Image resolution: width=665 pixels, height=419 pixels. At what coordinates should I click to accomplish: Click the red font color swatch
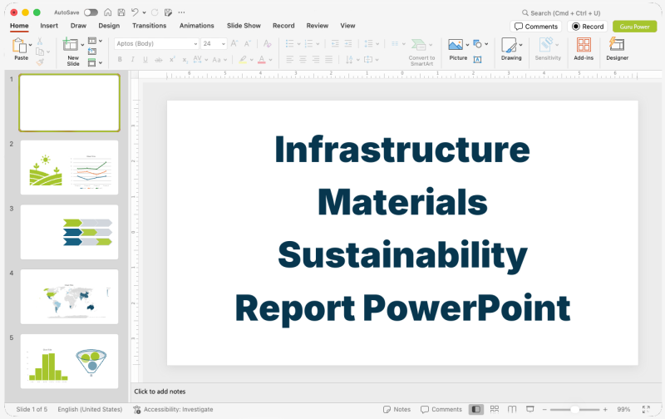tap(262, 60)
